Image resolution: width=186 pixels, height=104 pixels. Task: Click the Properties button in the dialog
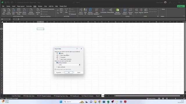pyautogui.click(x=59, y=73)
